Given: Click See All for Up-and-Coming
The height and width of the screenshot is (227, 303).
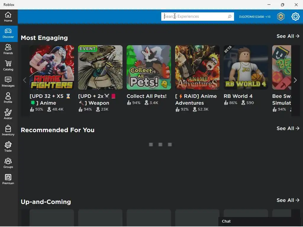Looking at the screenshot, I should pyautogui.click(x=288, y=200).
